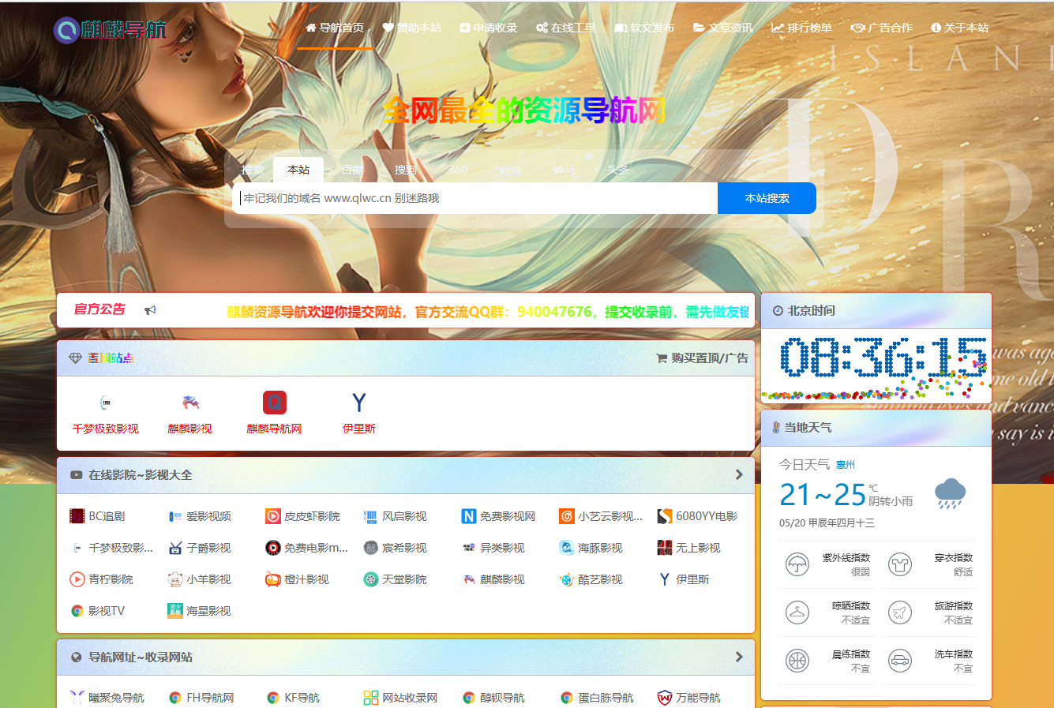Open the 6080YY电影 icon
The image size is (1054, 708).
665,516
